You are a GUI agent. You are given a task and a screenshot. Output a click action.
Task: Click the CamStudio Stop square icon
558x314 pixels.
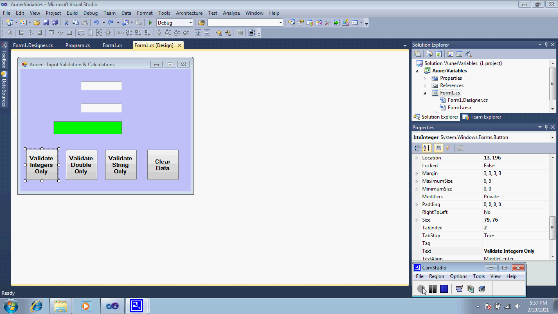tap(444, 289)
